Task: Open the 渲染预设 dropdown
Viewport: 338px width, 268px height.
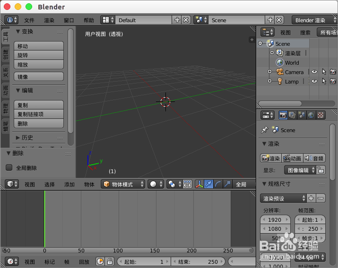Action: pyautogui.click(x=283, y=198)
